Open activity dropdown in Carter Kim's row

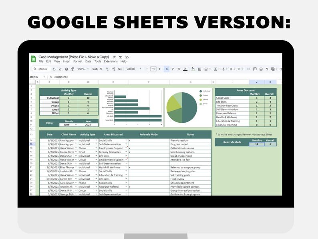tap(97, 179)
